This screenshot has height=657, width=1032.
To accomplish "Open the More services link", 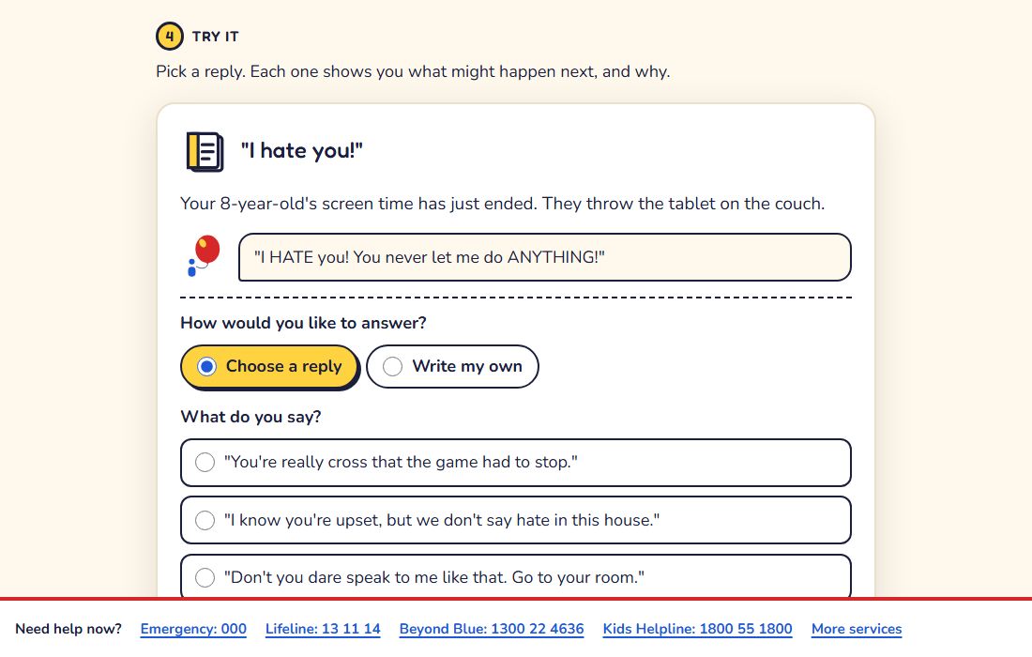I will tap(857, 629).
